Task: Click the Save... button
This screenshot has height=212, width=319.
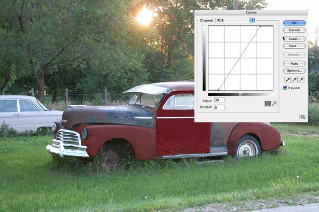Action: click(294, 46)
